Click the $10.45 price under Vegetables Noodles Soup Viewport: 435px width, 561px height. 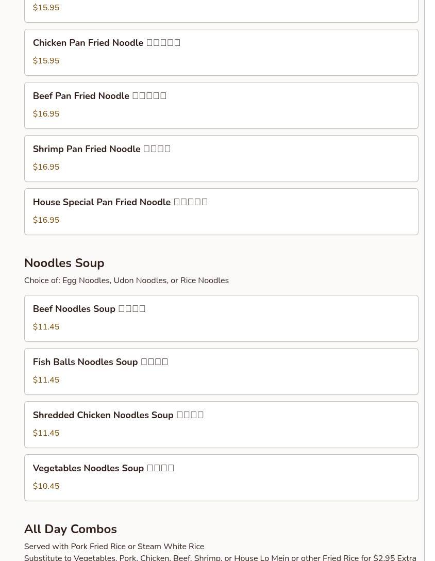(x=46, y=486)
